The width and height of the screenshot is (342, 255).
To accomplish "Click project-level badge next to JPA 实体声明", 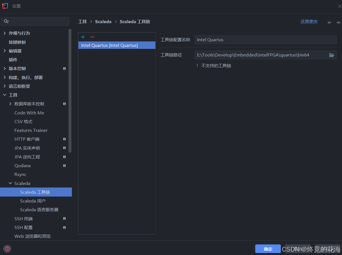I will 64,148.
